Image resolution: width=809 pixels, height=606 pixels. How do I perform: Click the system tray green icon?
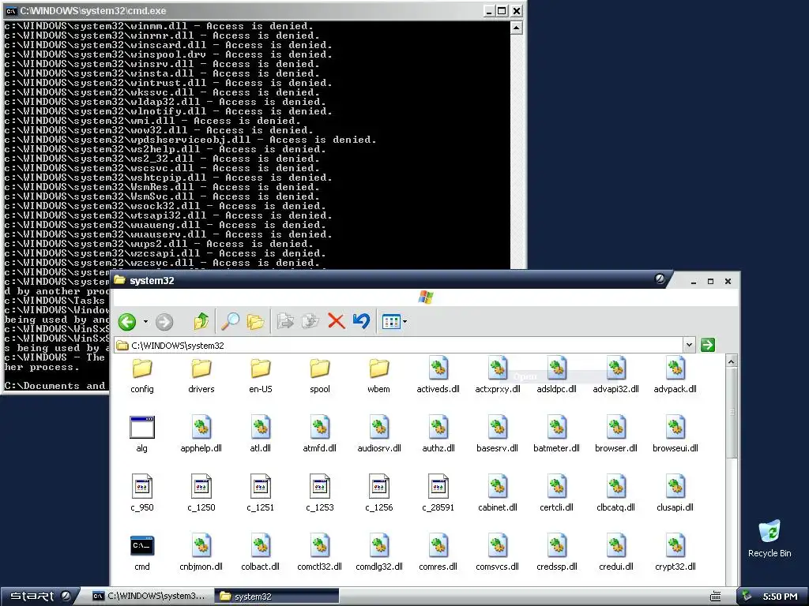click(x=747, y=597)
